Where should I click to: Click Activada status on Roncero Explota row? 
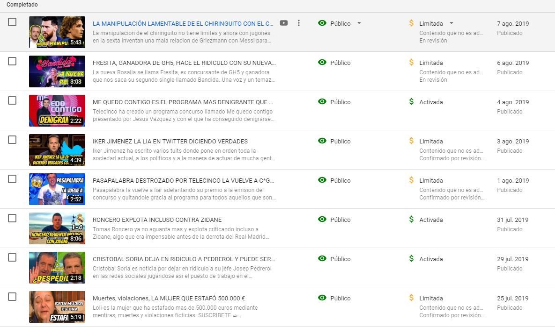click(x=431, y=219)
